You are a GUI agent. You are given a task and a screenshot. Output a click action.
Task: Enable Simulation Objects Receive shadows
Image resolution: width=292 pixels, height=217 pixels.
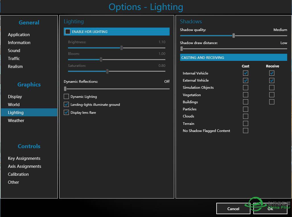tap(272, 88)
